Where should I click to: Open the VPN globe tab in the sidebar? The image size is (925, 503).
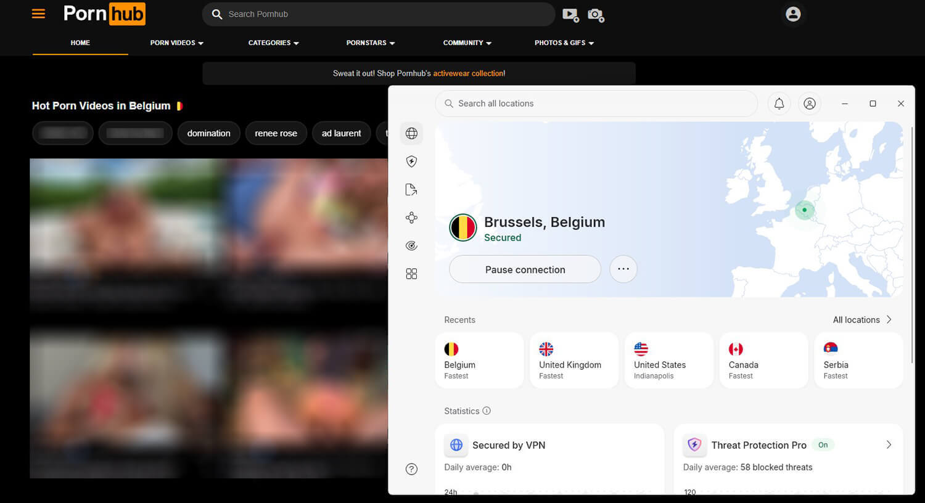click(411, 133)
